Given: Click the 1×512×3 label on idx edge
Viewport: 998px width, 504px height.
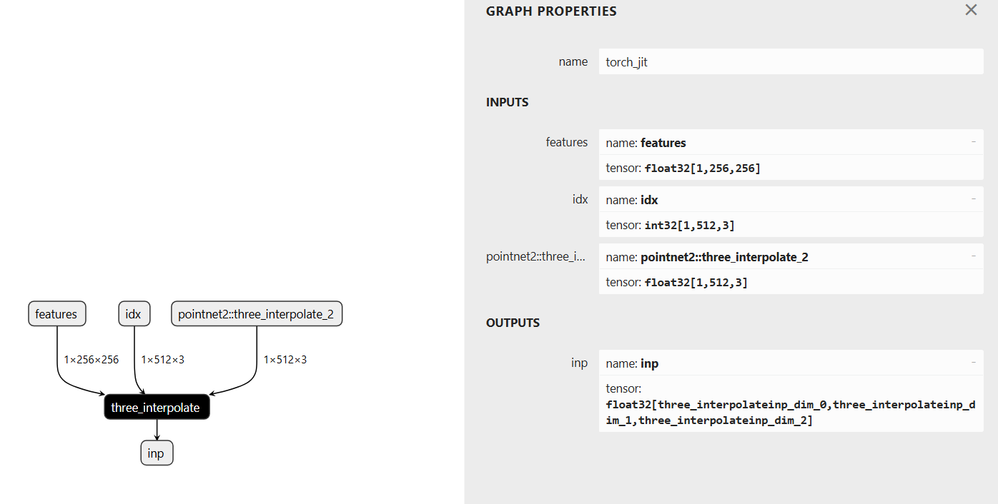Looking at the screenshot, I should point(163,359).
